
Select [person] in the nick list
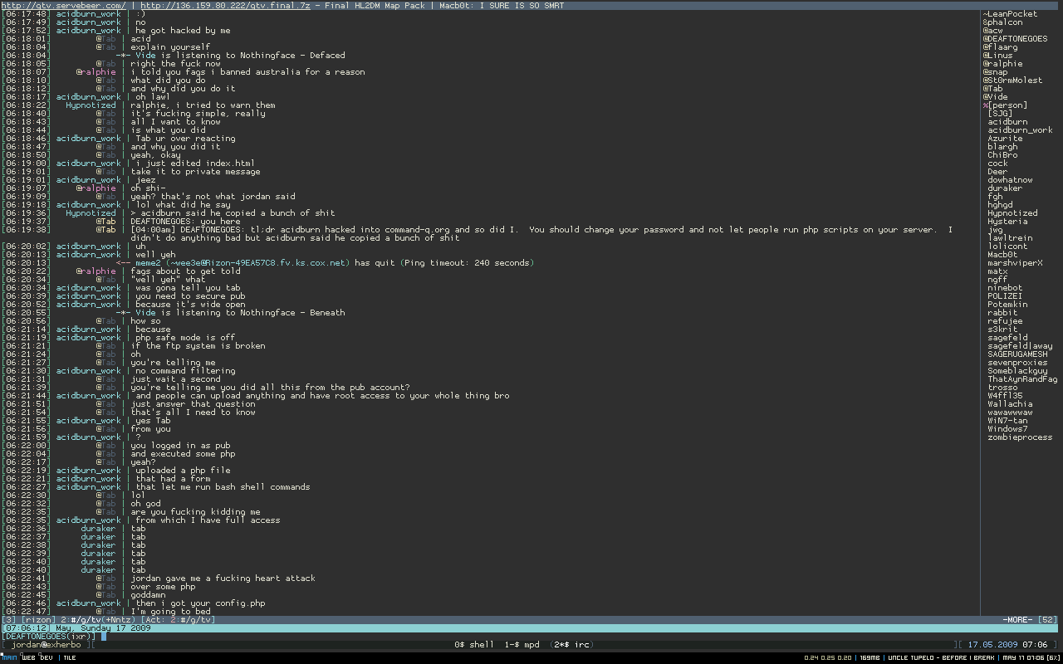coord(1007,105)
